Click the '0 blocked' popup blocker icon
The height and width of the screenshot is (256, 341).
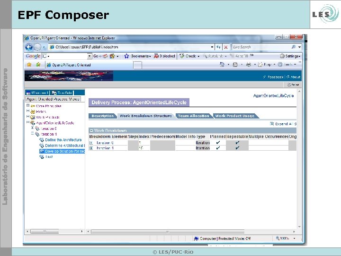(x=156, y=56)
